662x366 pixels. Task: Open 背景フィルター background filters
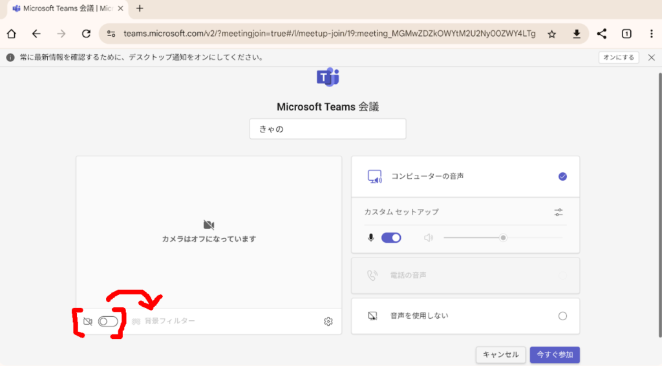(x=164, y=321)
